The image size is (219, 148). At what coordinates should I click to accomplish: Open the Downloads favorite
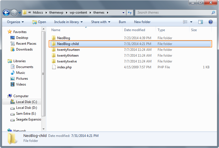24,49
